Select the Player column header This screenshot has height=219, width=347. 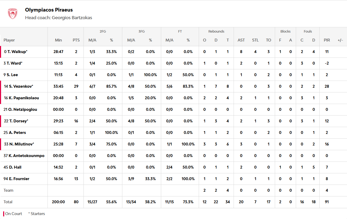click(9, 40)
